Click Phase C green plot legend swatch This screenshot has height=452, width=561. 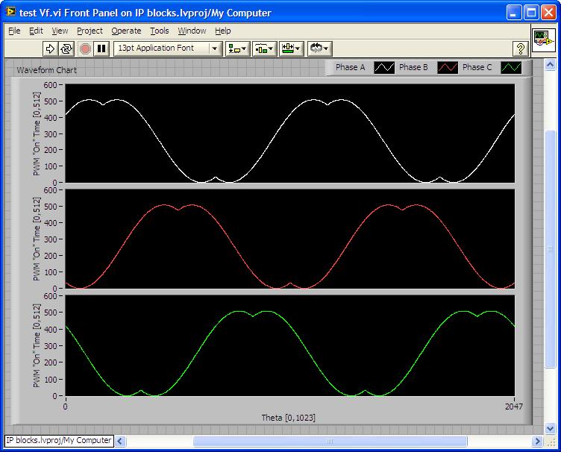click(x=510, y=68)
